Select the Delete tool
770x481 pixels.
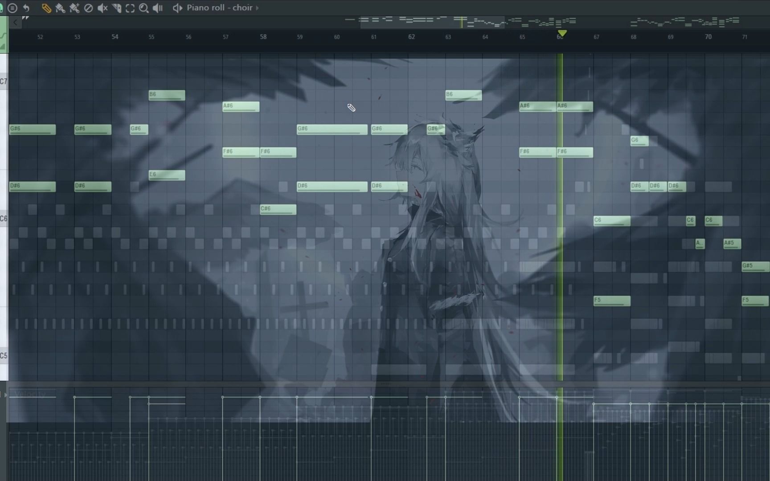tap(88, 8)
